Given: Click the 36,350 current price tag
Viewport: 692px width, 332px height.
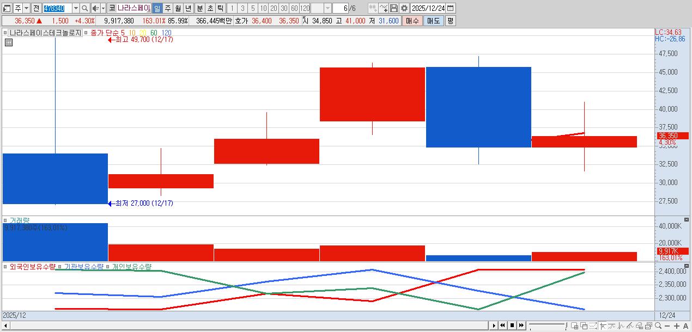Looking at the screenshot, I should click(x=673, y=136).
